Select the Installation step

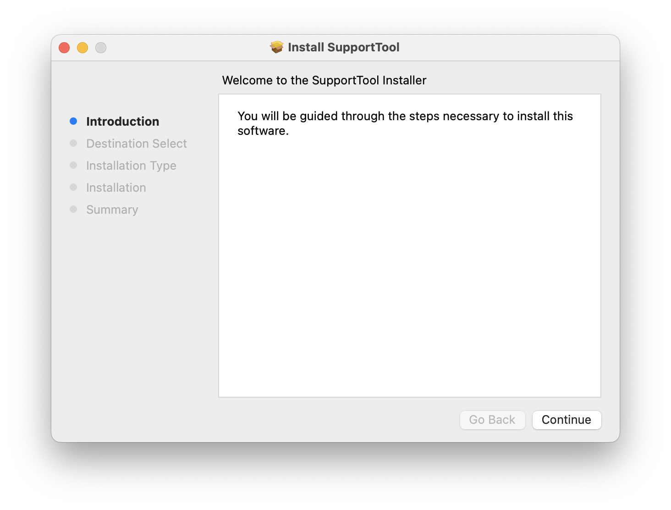[x=116, y=187]
